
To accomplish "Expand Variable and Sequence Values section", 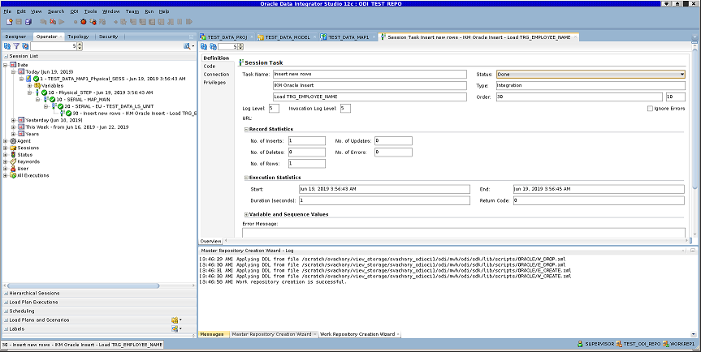I will click(246, 215).
